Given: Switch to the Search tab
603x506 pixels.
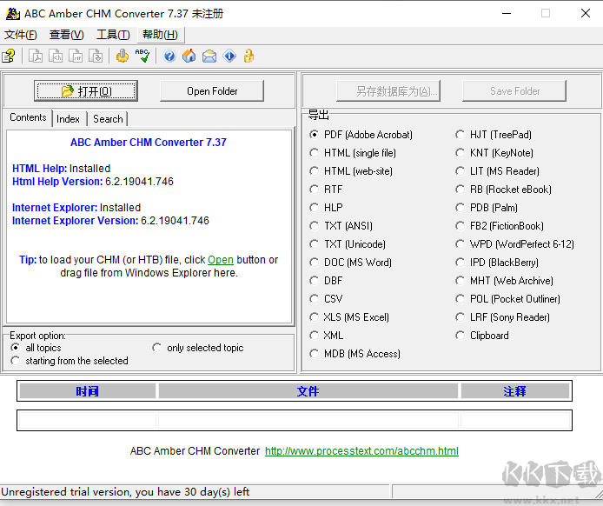Looking at the screenshot, I should tap(108, 119).
